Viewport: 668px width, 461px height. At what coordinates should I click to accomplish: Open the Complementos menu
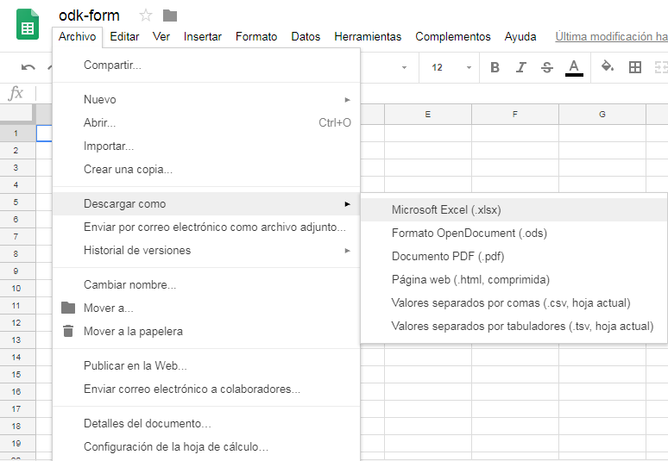(453, 36)
